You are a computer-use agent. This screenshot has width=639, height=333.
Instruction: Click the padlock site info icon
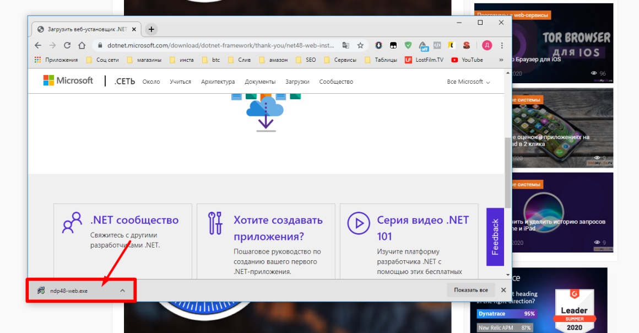tap(100, 45)
